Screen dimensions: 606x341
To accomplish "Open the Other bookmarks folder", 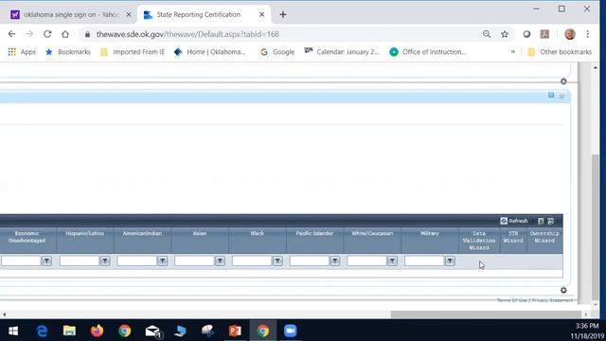I will click(x=560, y=52).
